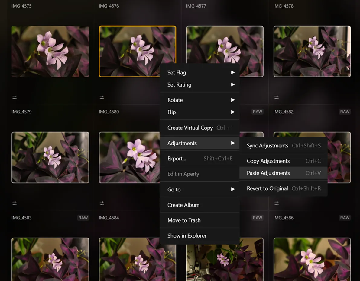Choose Create Virtual Copy menu entry
Image resolution: width=360 pixels, height=281 pixels.
pos(199,128)
